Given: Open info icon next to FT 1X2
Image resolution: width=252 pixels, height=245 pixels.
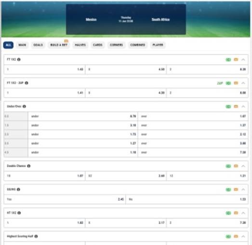Looking at the screenshot, I should [x=19, y=59].
